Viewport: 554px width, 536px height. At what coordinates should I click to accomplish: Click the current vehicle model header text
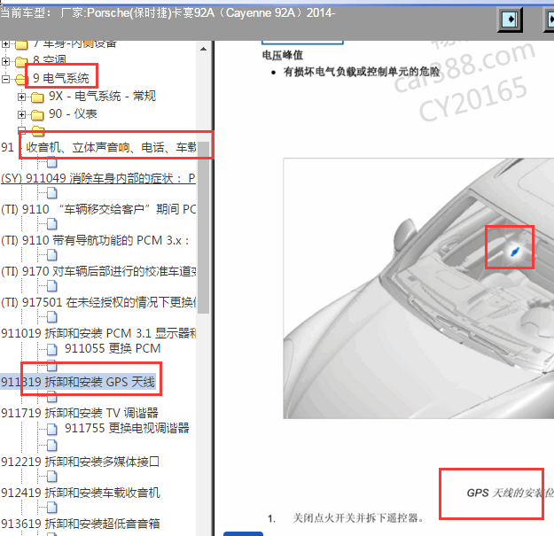coord(168,12)
